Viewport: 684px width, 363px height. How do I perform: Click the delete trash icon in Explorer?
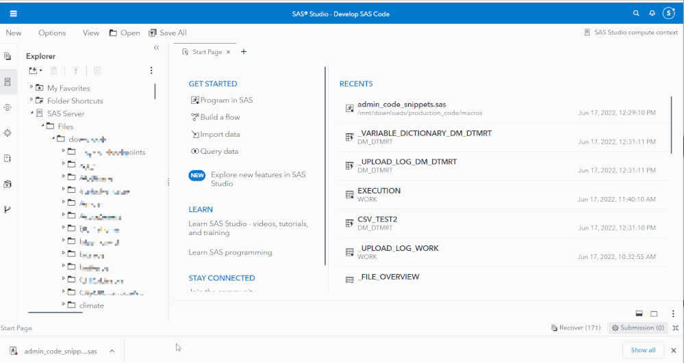pyautogui.click(x=54, y=70)
